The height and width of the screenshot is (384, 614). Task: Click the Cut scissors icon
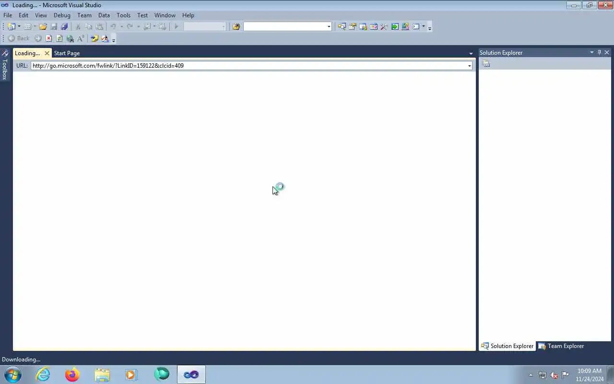[78, 27]
